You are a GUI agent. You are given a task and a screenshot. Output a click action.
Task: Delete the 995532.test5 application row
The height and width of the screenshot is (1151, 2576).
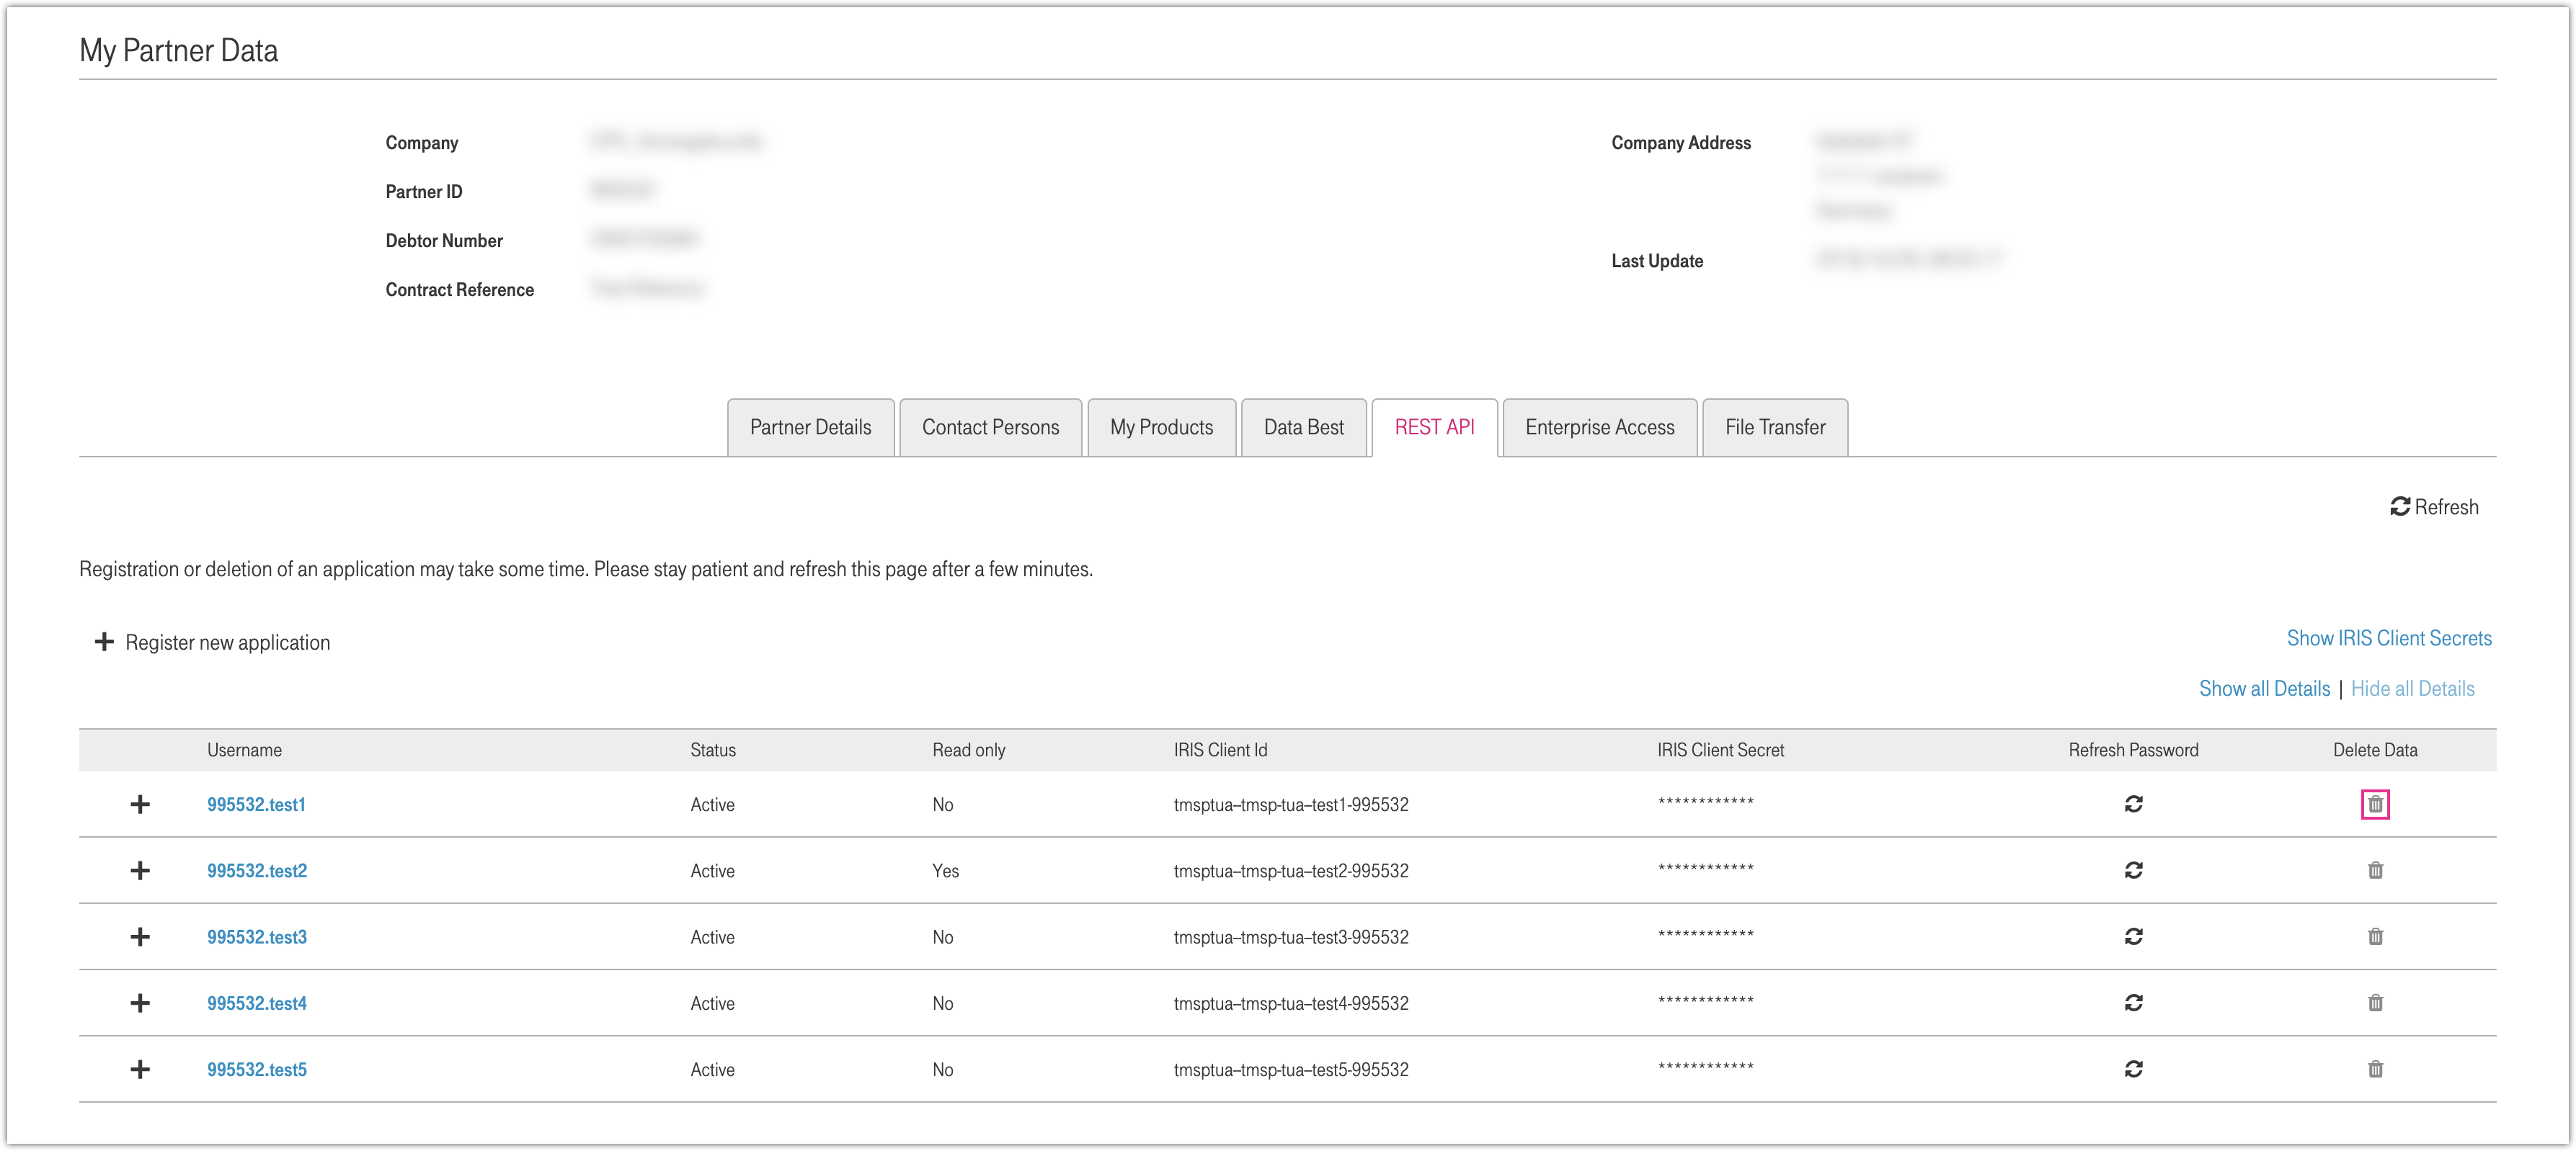2375,1069
